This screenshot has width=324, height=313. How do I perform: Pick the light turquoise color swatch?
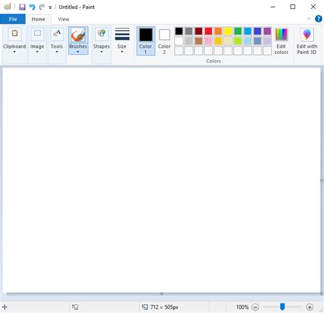(247, 41)
